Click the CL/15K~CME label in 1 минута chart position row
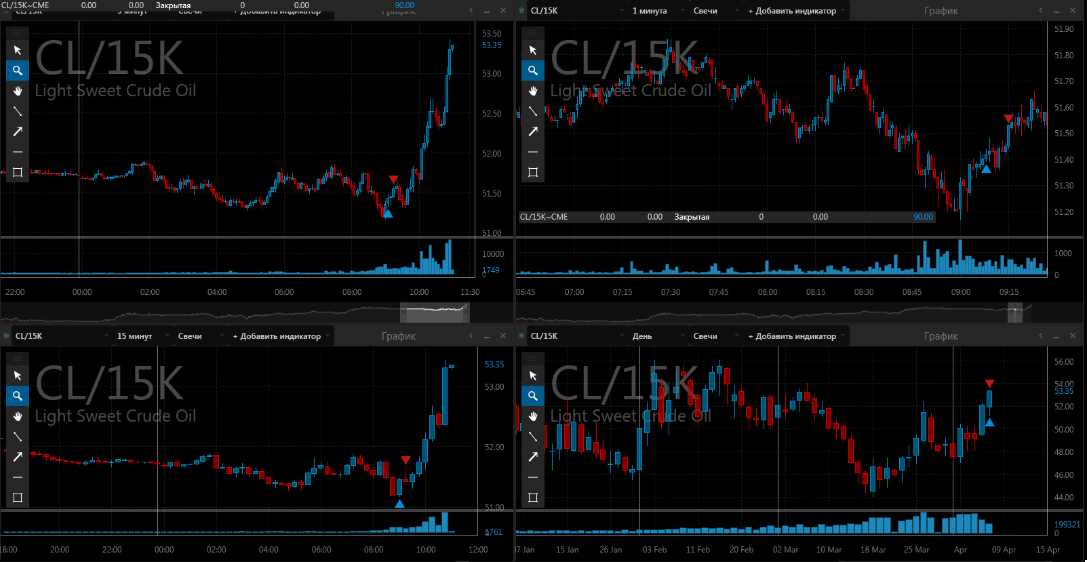Image resolution: width=1087 pixels, height=562 pixels. (544, 217)
